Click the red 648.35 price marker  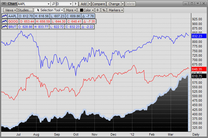(199, 69)
